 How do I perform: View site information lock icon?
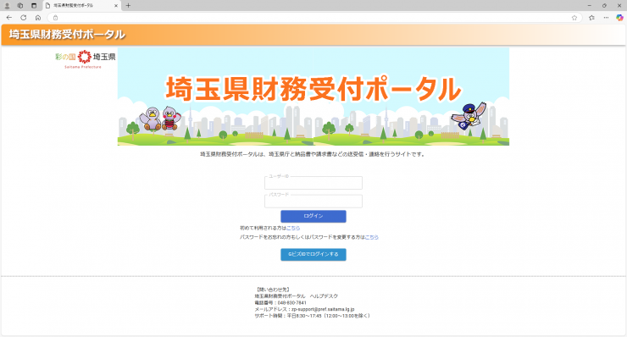[56, 18]
